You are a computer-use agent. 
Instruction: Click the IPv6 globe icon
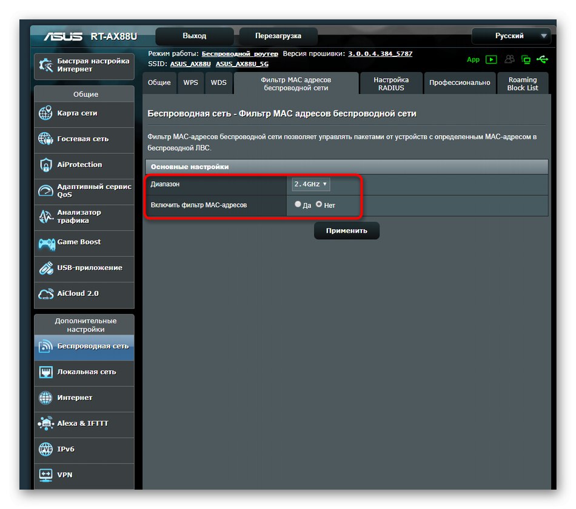click(45, 449)
